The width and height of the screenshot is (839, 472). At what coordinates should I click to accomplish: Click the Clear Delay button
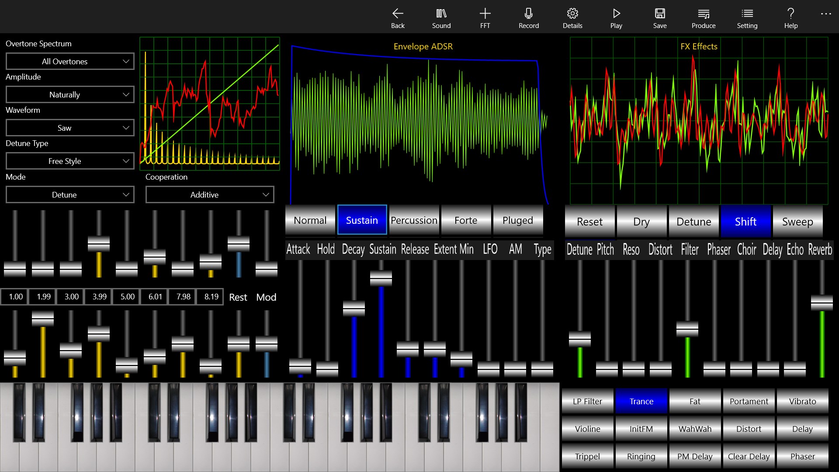point(749,456)
